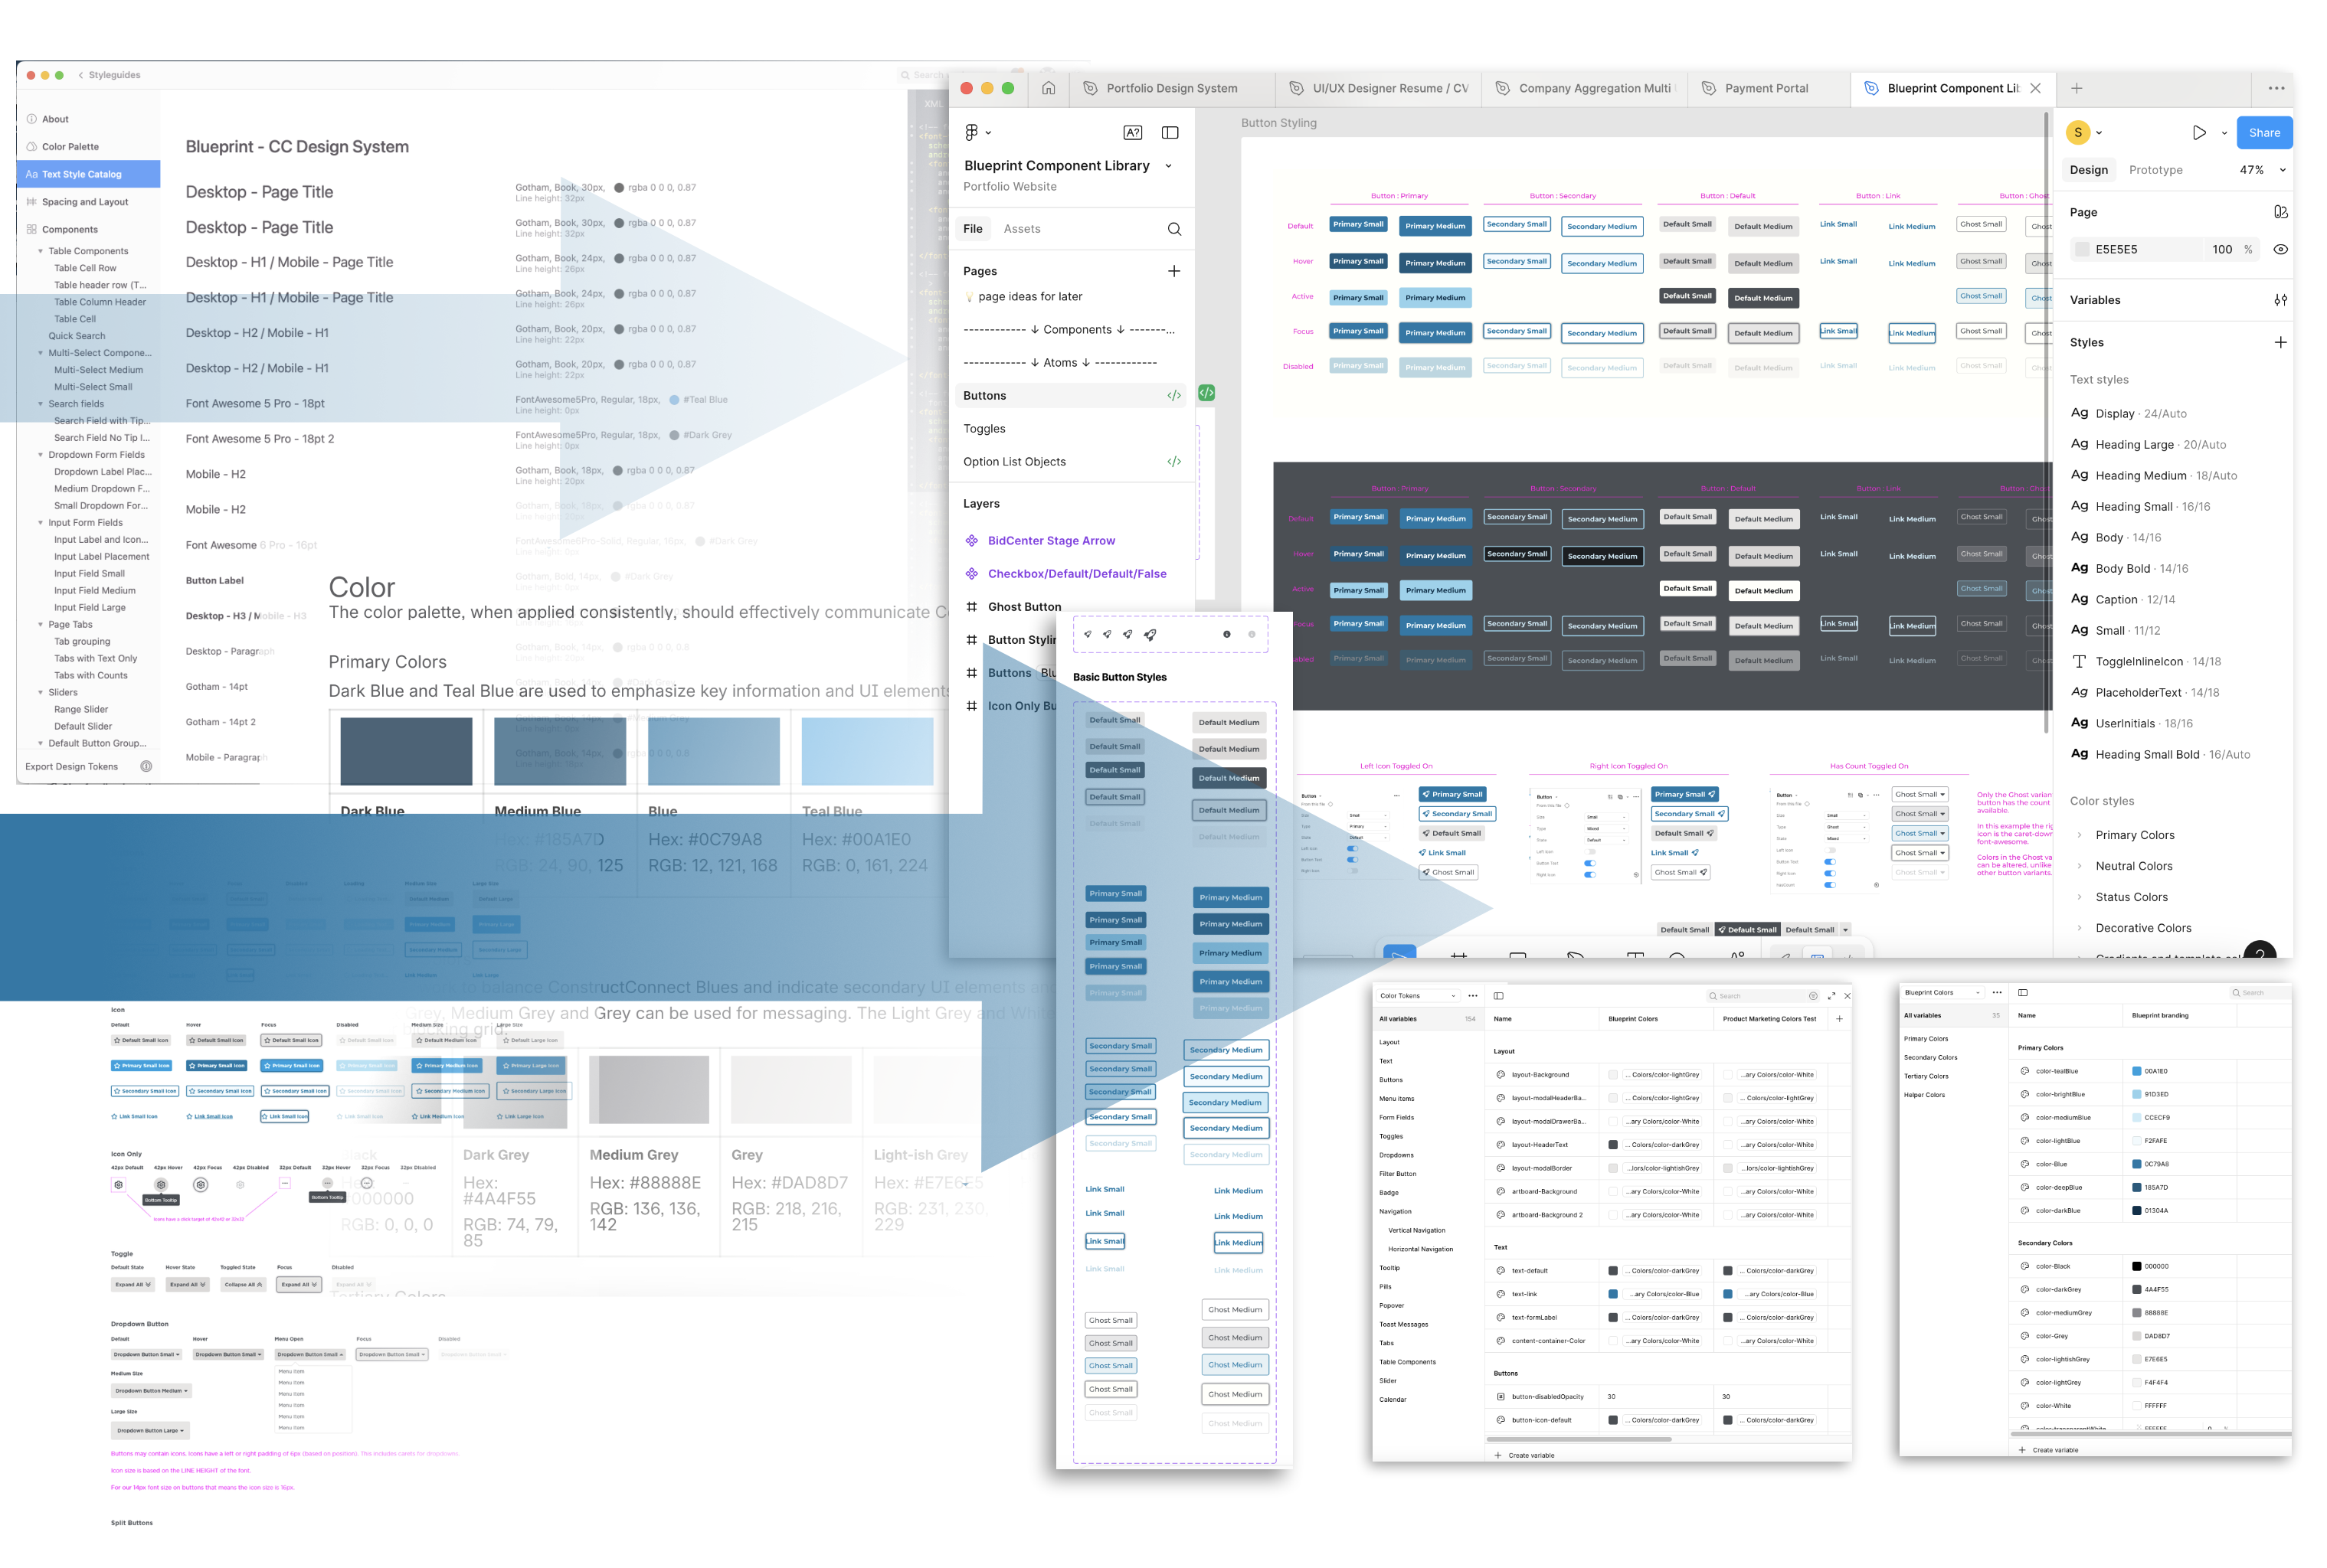The image size is (2327, 1568).
Task: Add a new style with Styles plus
Action: [x=2280, y=342]
